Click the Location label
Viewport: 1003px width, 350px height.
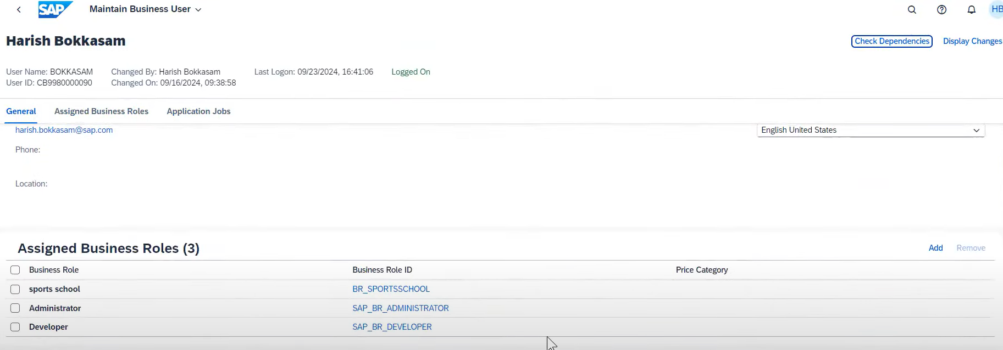31,184
